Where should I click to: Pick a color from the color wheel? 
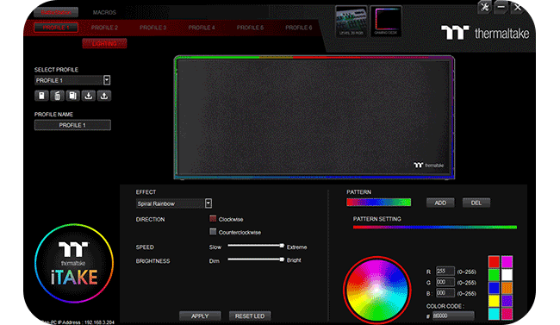click(376, 290)
